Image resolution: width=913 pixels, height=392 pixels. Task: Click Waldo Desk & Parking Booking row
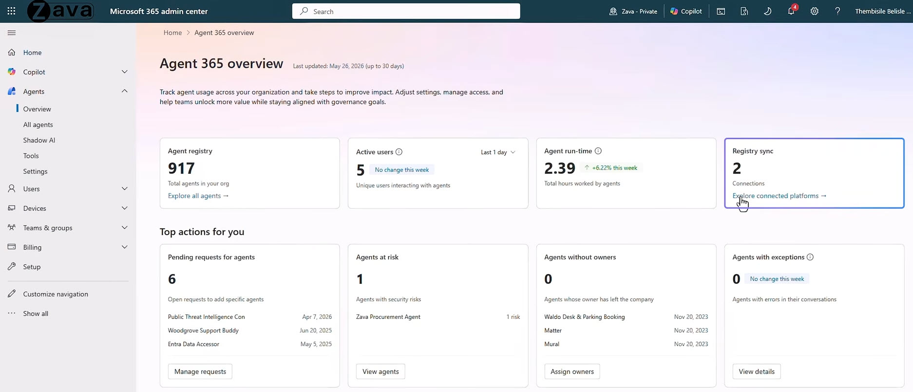click(626, 317)
